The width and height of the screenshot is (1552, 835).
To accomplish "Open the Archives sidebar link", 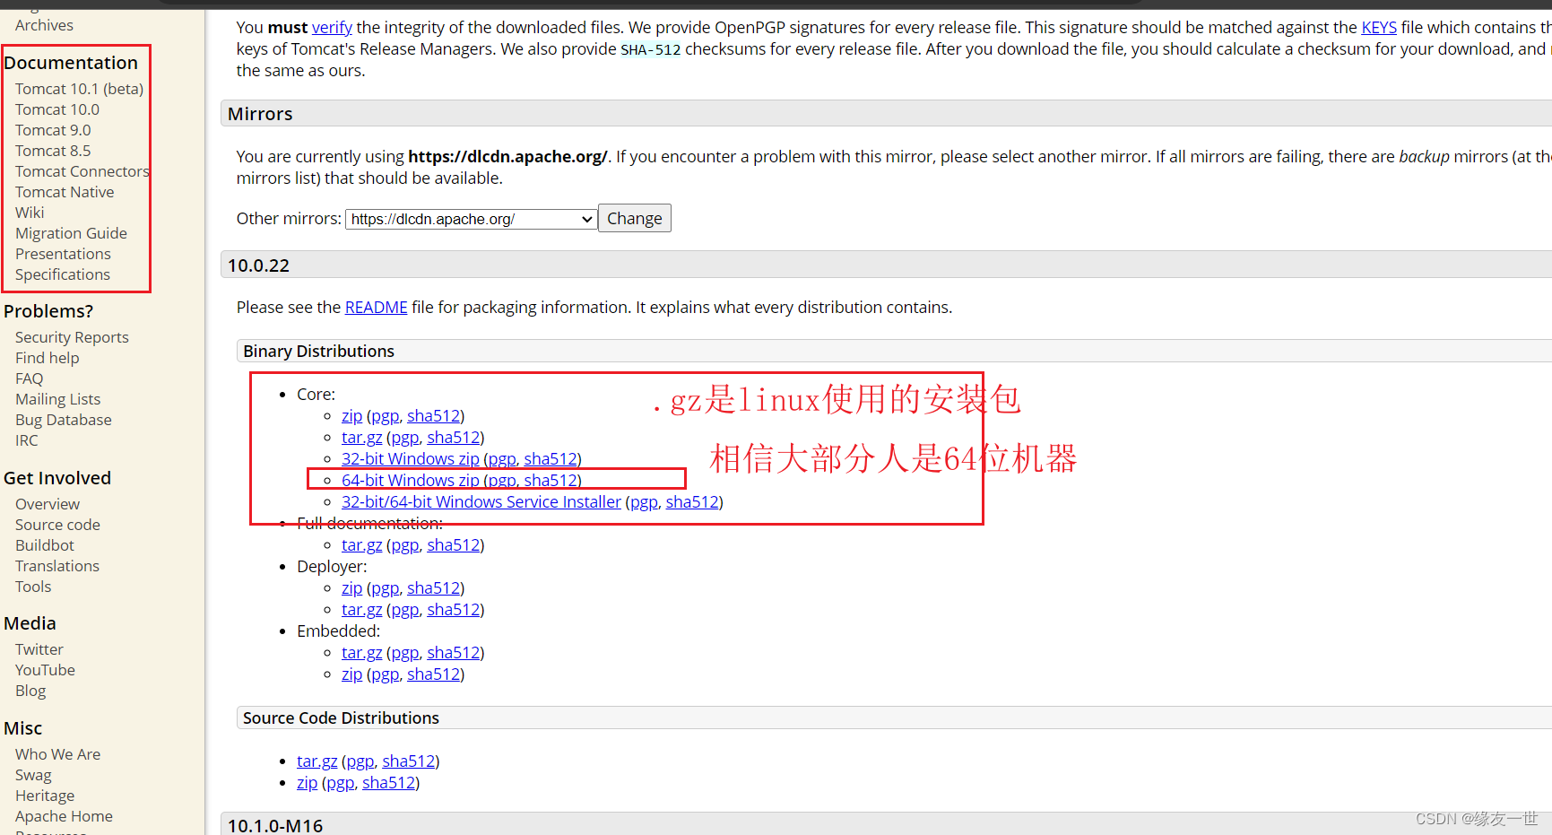I will point(44,25).
